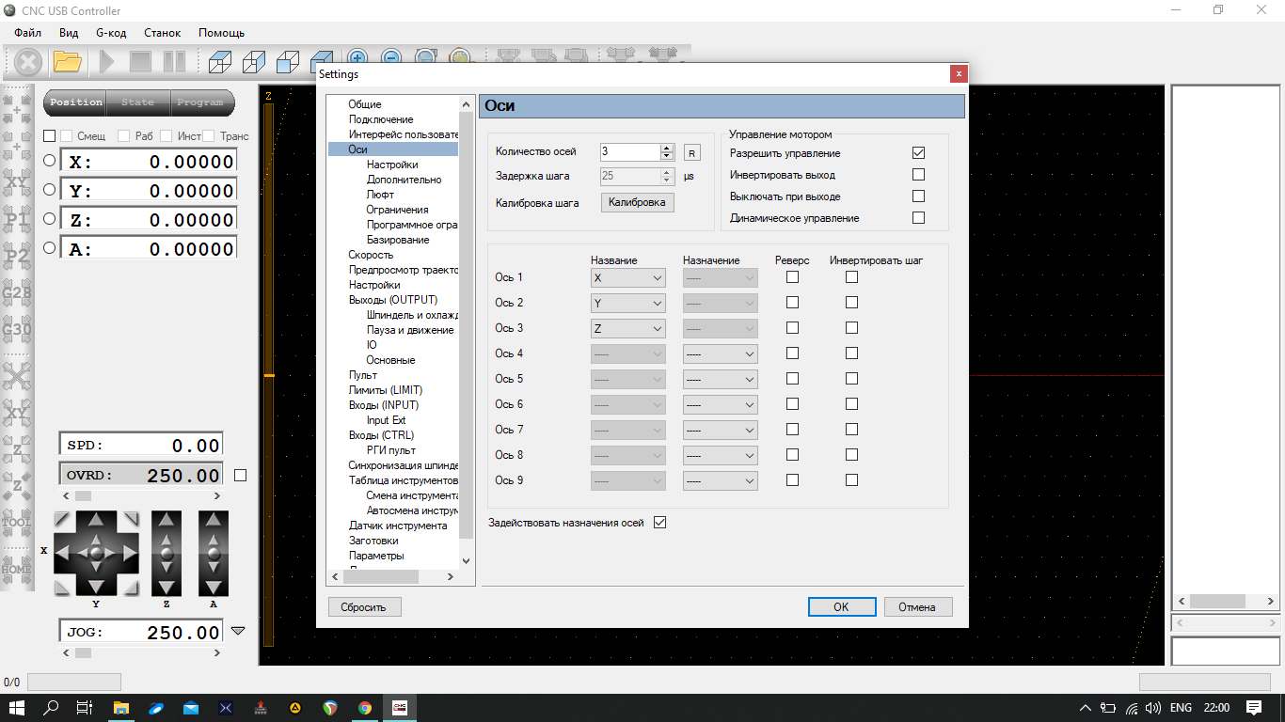Jog A axis down arrow

tap(214, 586)
